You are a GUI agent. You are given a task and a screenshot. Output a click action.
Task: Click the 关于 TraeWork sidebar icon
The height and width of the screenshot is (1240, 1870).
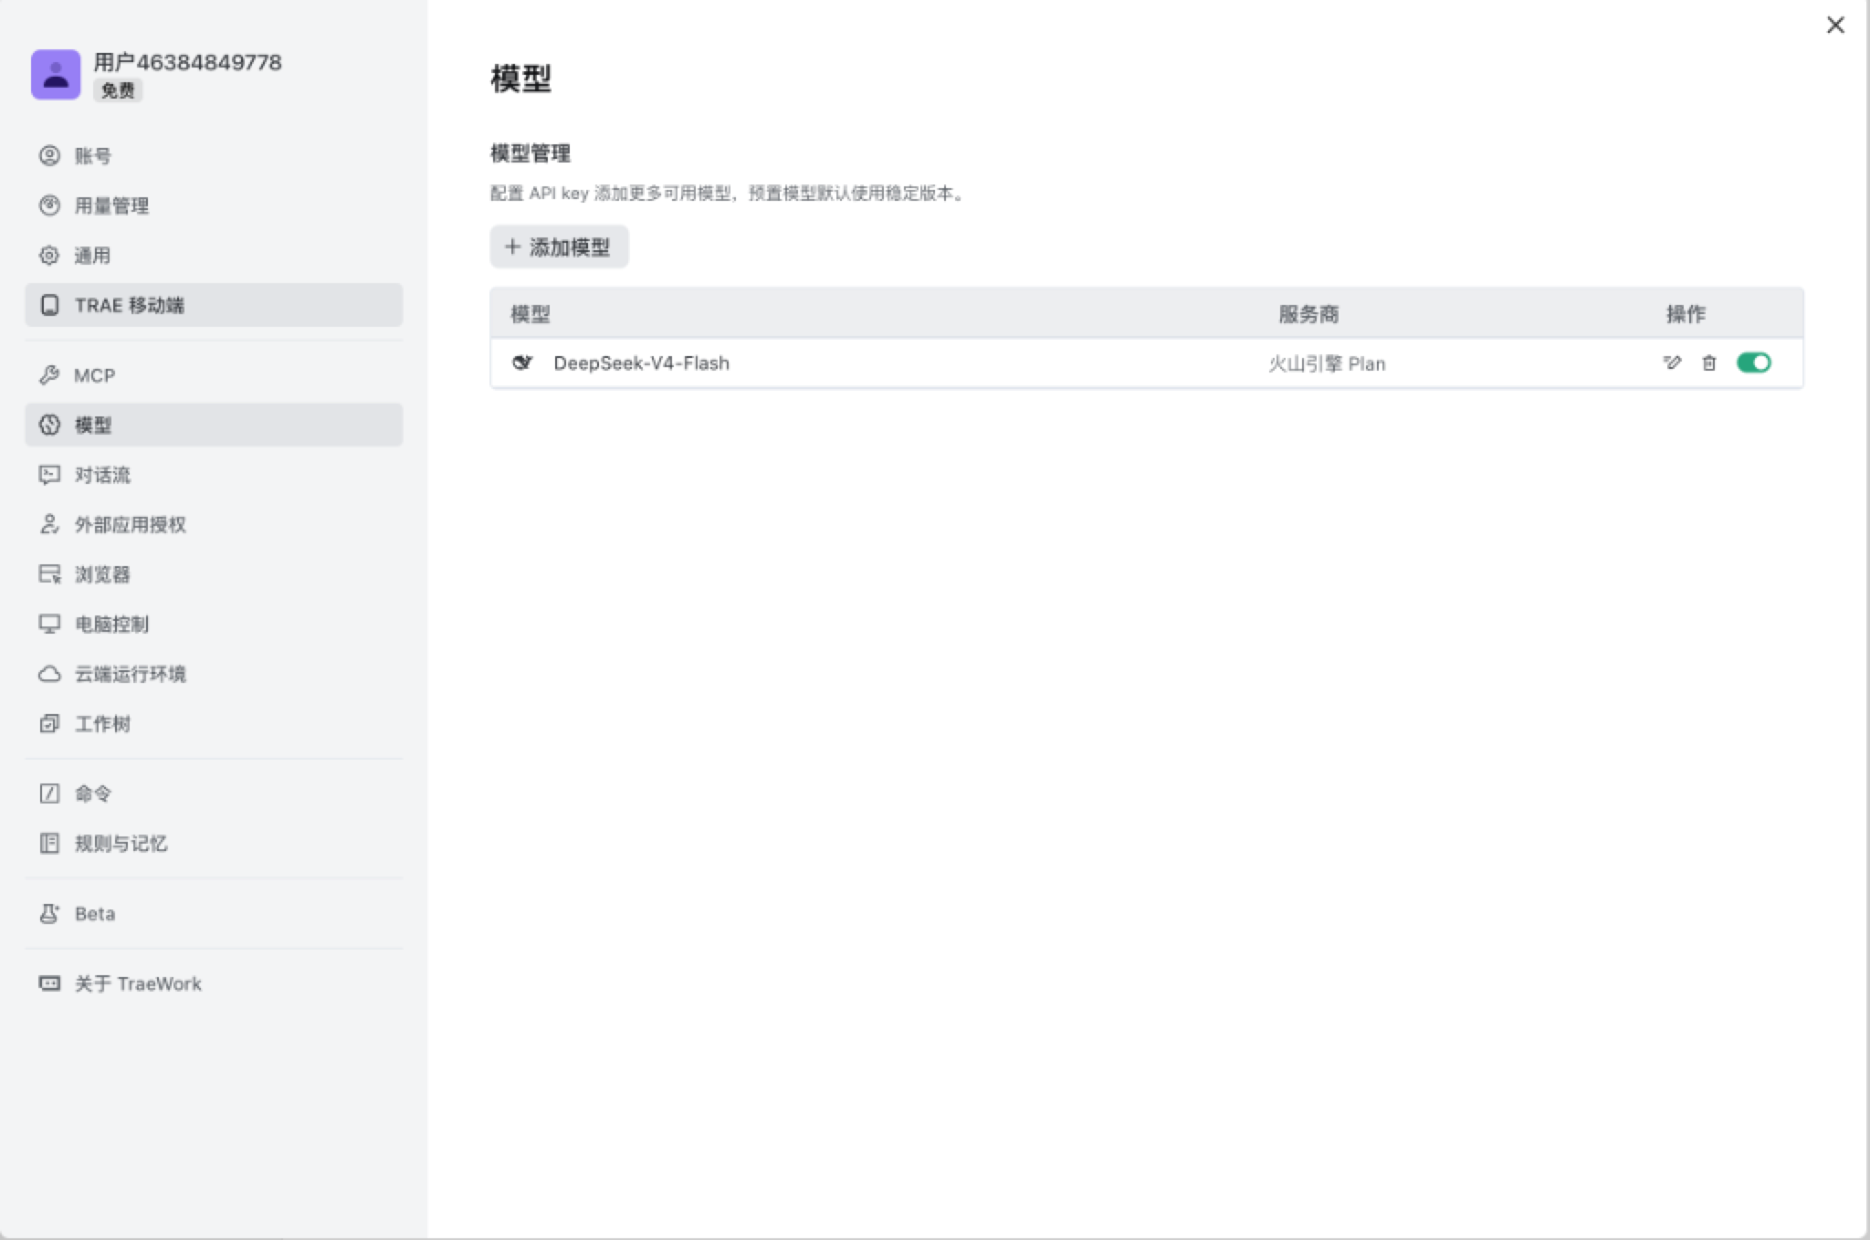[49, 983]
